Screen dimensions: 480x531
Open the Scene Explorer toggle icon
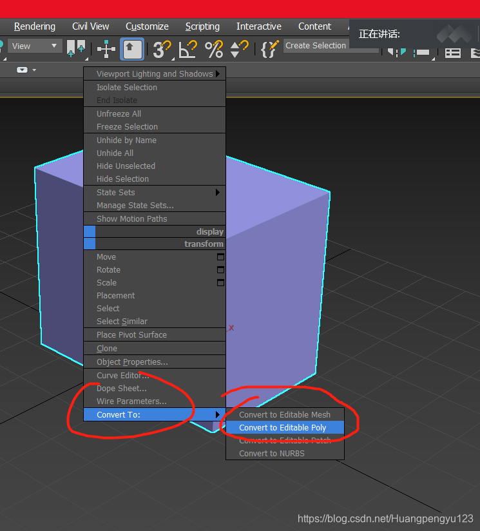tap(452, 53)
